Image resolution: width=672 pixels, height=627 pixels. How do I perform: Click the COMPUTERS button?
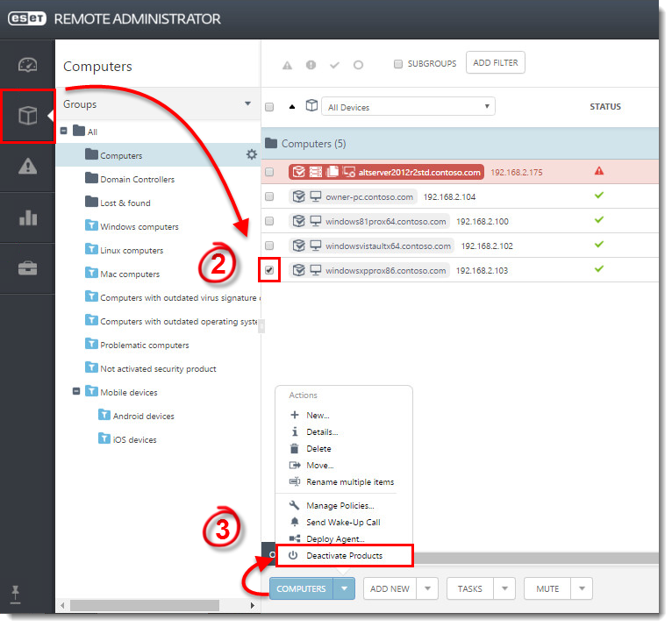coord(301,588)
